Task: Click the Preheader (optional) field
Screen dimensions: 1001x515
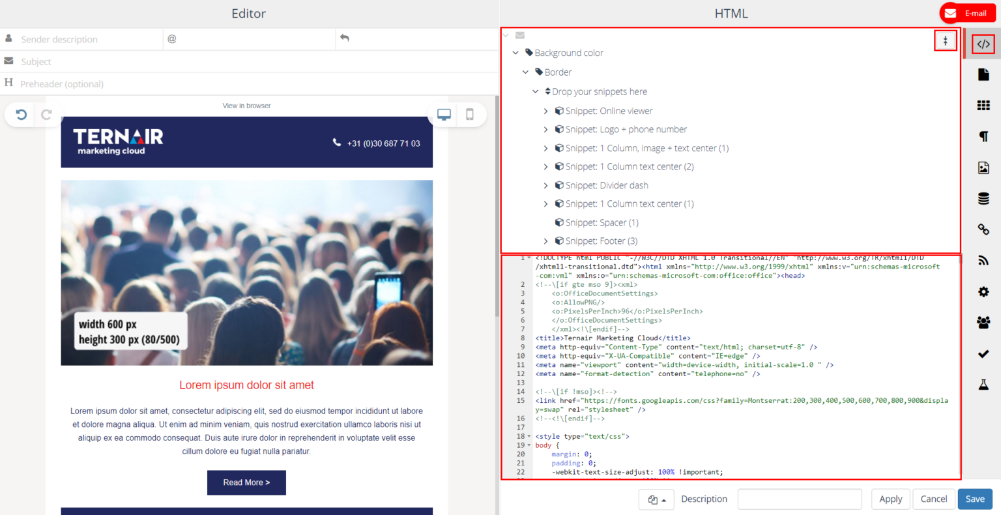Action: point(249,83)
